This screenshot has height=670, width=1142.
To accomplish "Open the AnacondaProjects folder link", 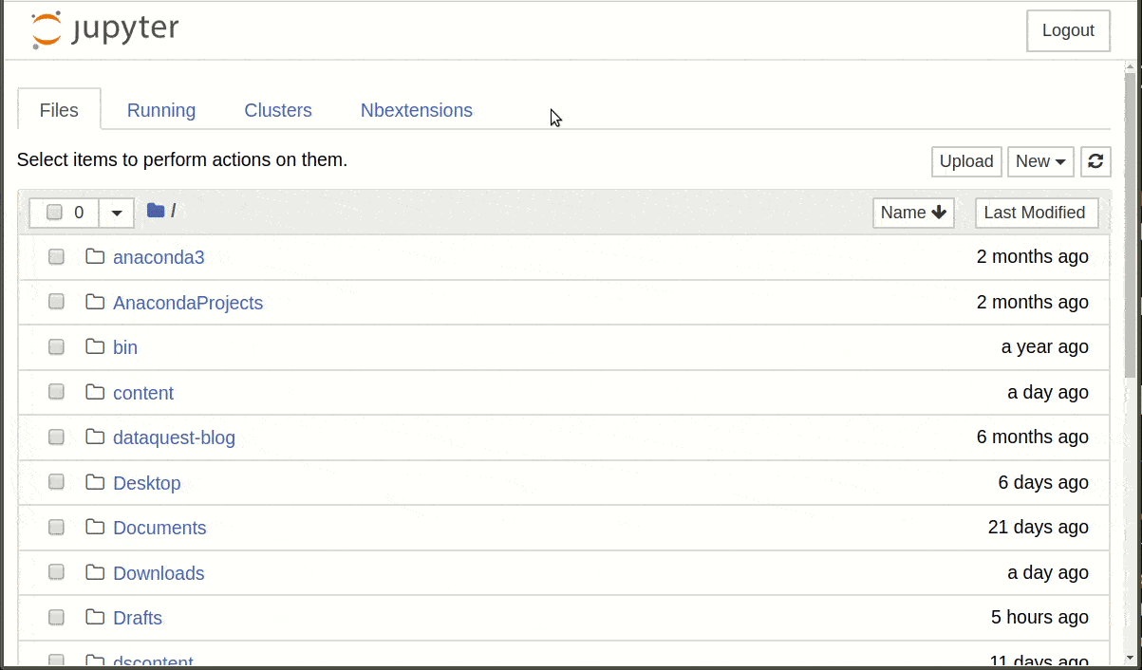I will click(x=187, y=302).
